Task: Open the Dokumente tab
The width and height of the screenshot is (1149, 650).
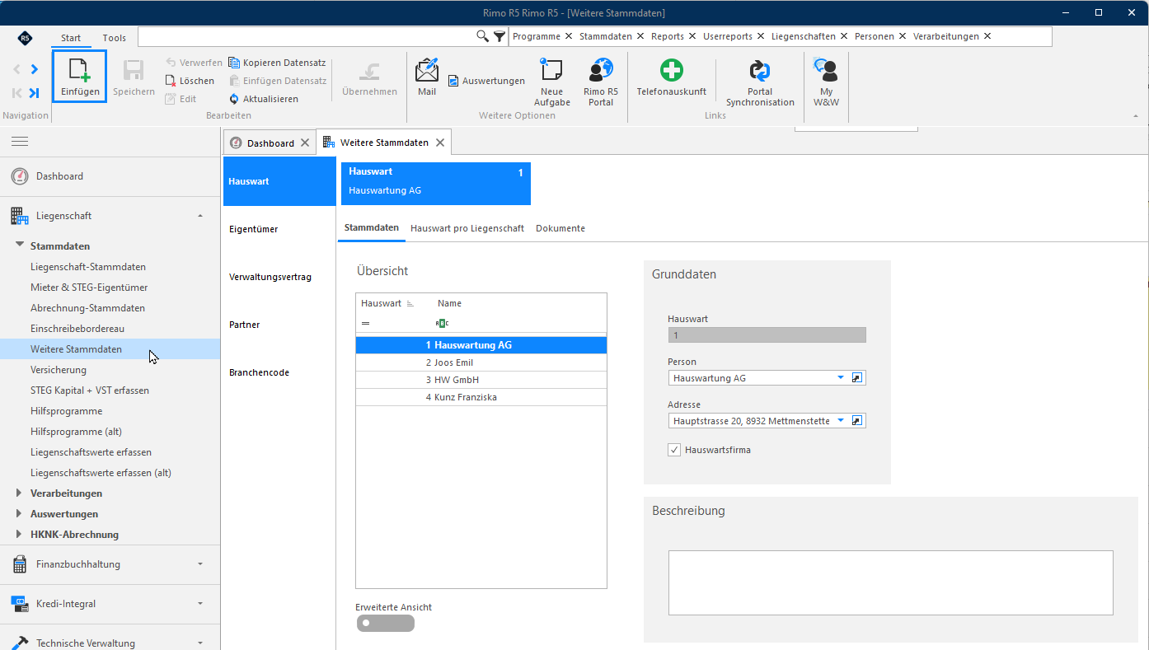Action: pos(560,228)
